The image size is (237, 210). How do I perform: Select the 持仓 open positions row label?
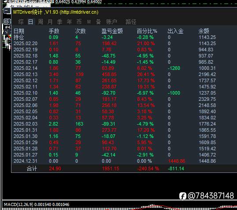[19, 37]
